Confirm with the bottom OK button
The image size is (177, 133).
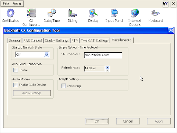point(97,121)
